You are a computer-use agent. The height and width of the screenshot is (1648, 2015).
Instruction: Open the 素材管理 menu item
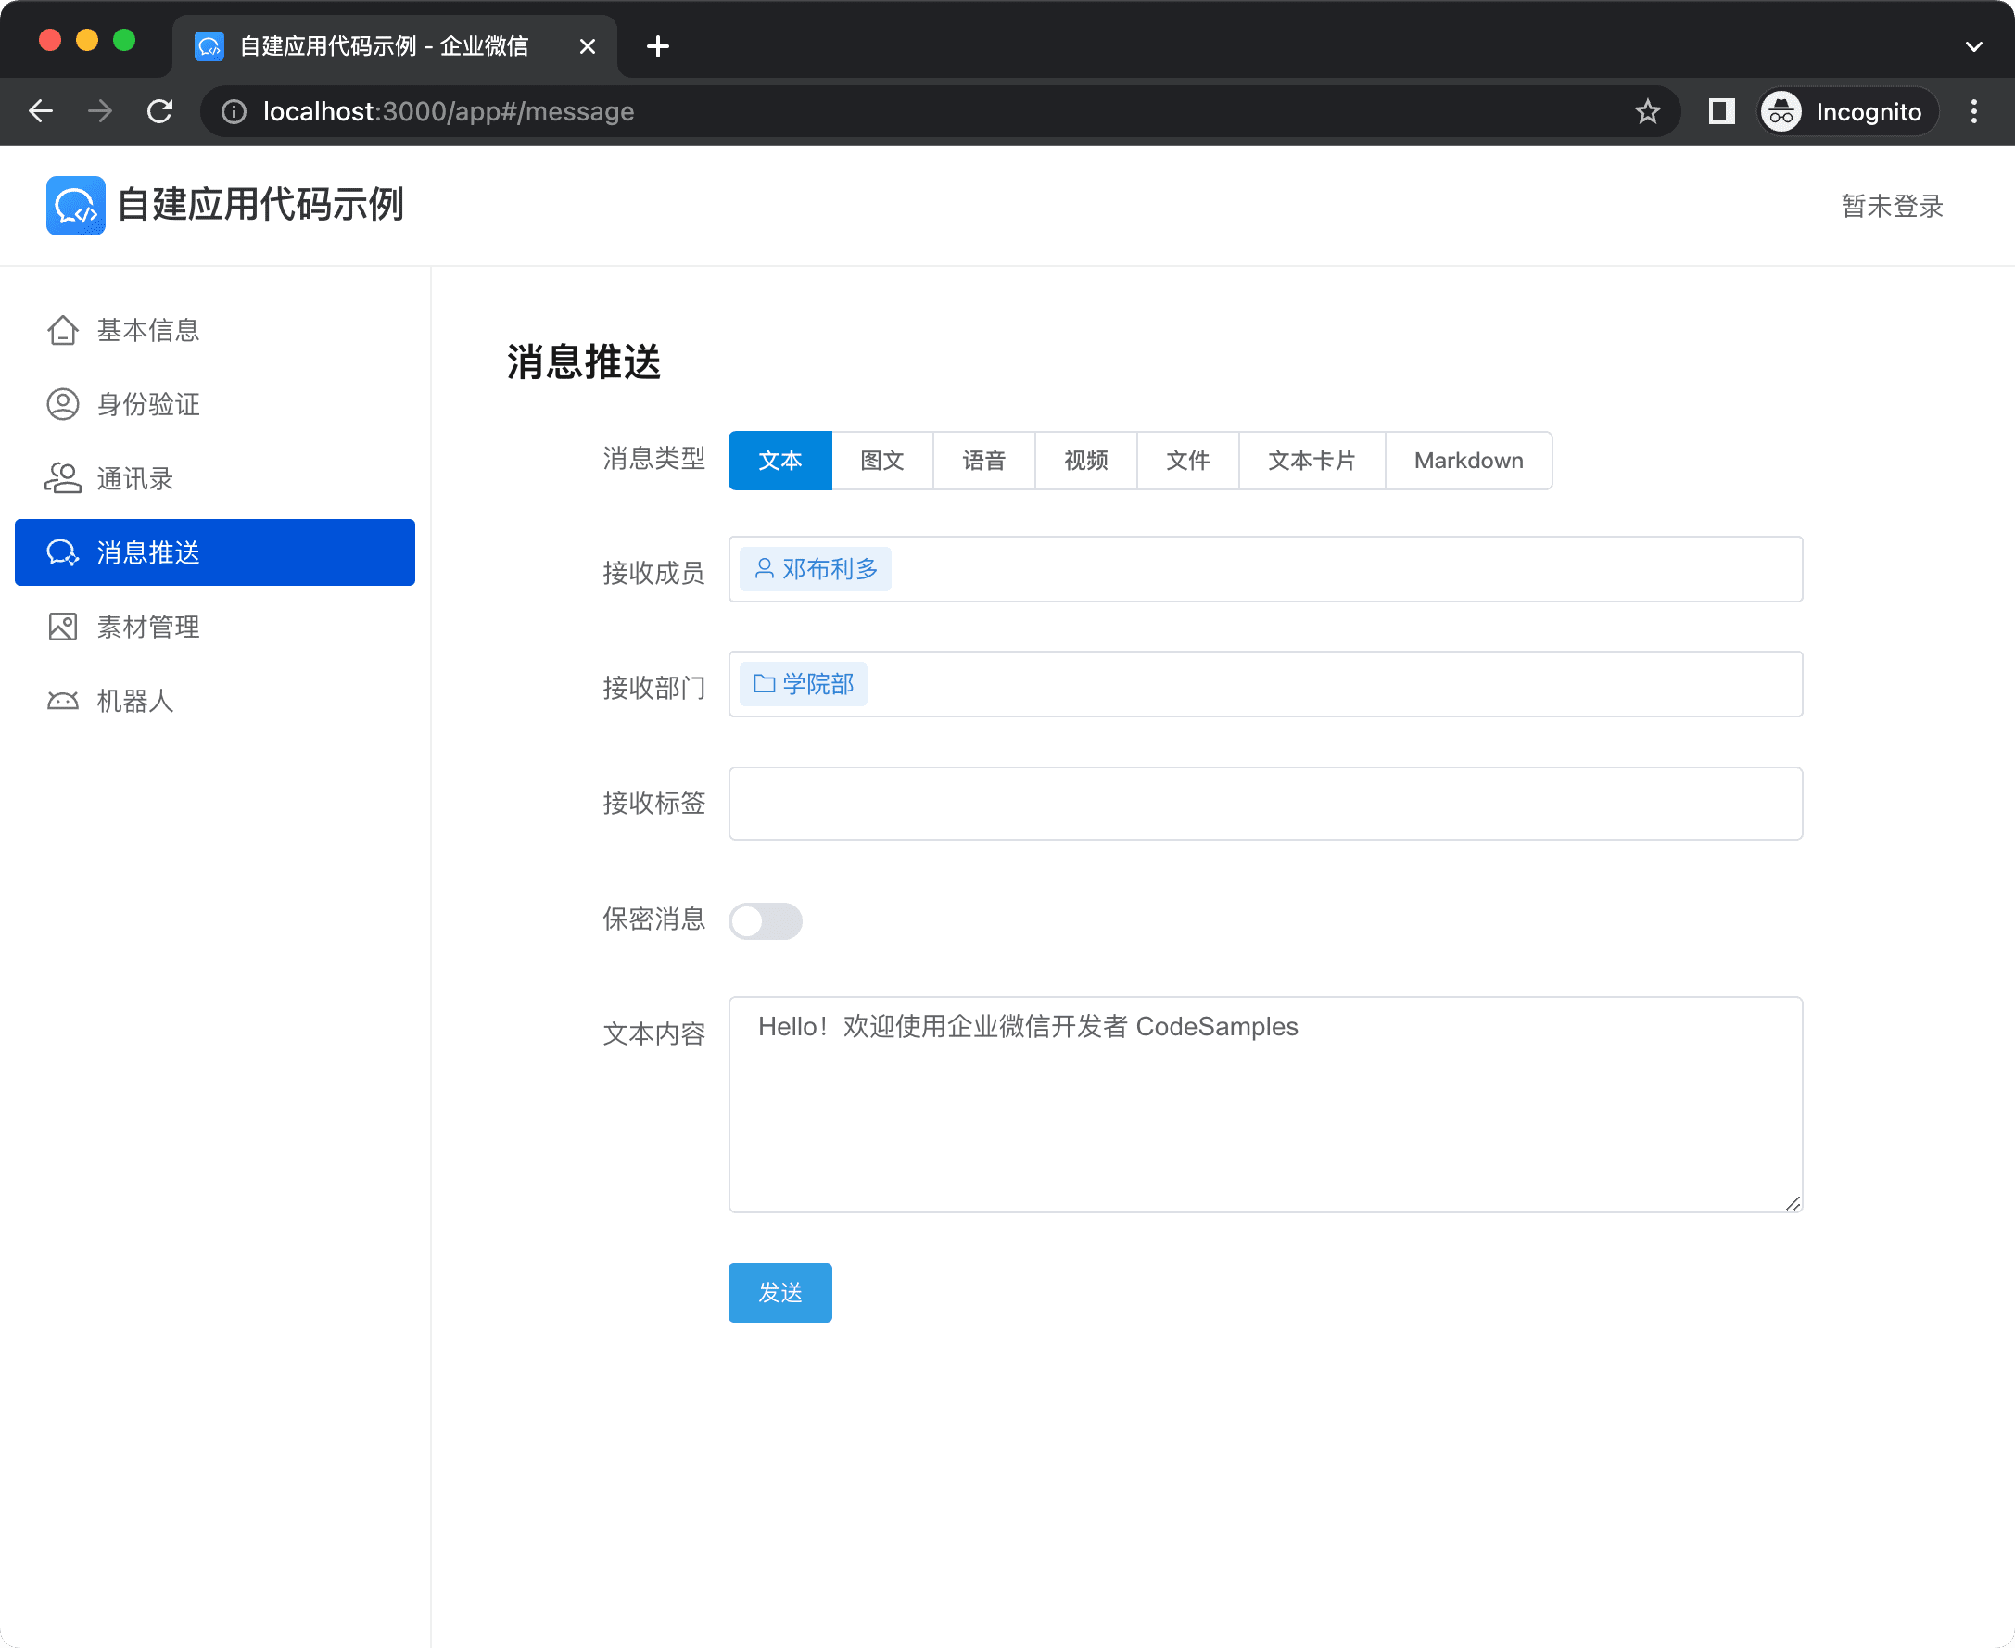[214, 627]
